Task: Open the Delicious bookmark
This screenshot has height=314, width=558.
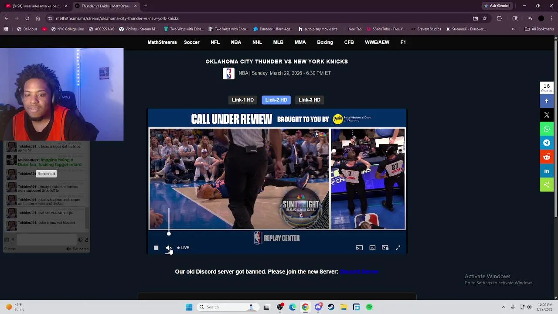Action: click(x=27, y=29)
